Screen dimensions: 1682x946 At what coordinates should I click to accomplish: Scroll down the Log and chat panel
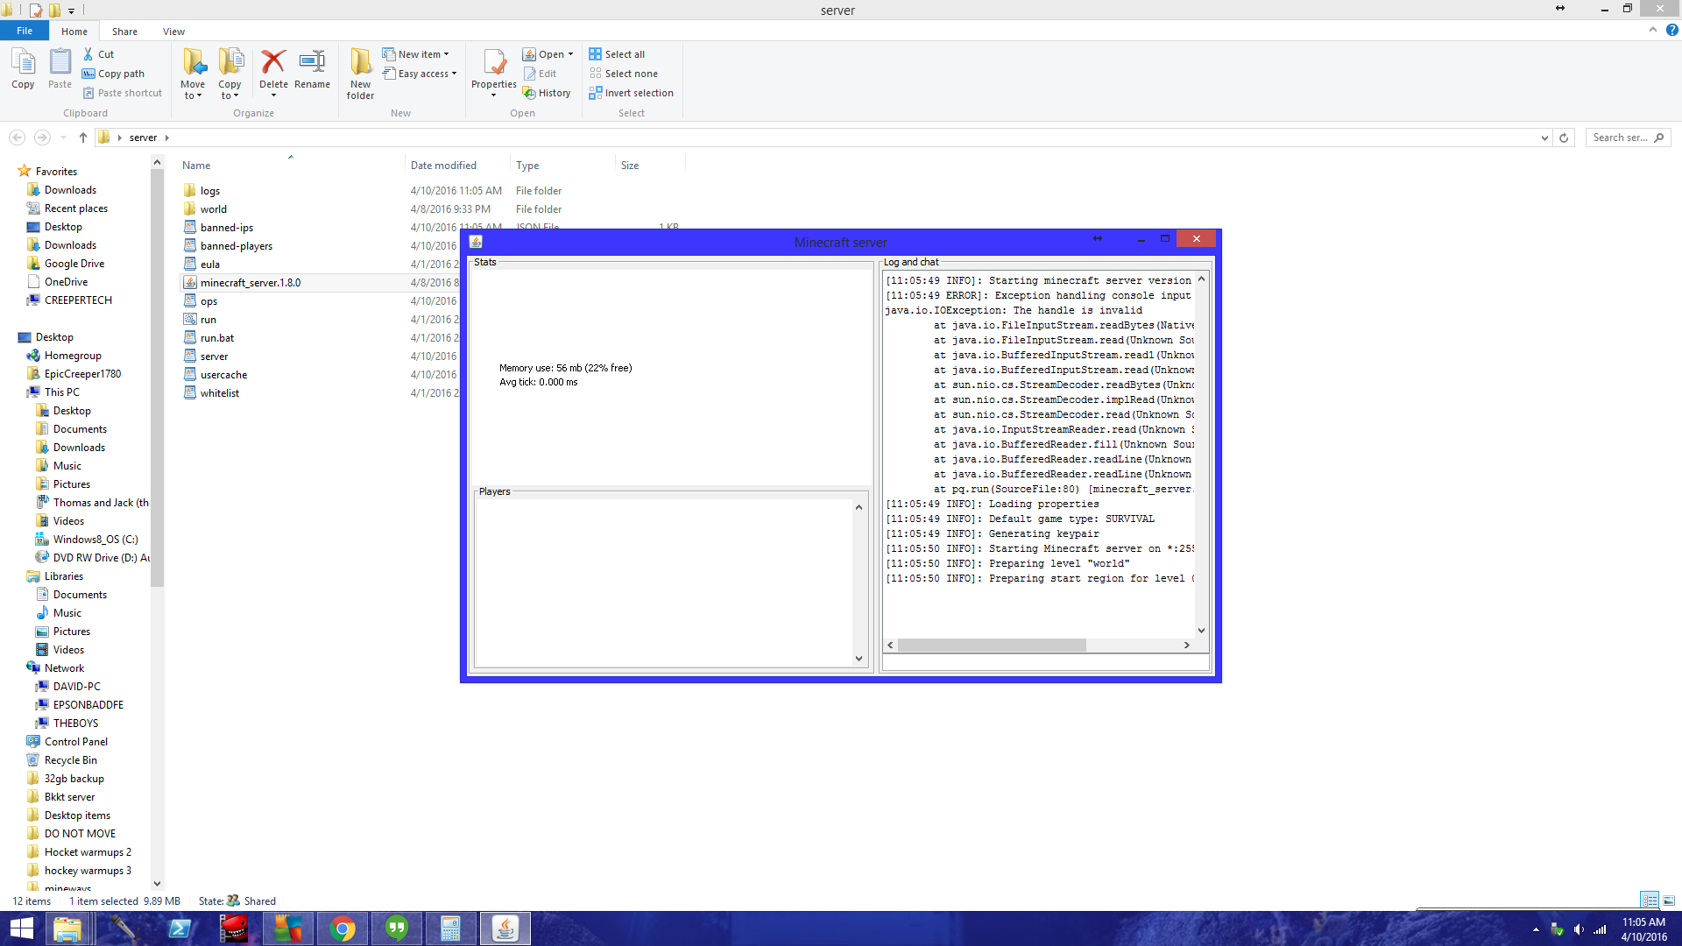click(1201, 630)
